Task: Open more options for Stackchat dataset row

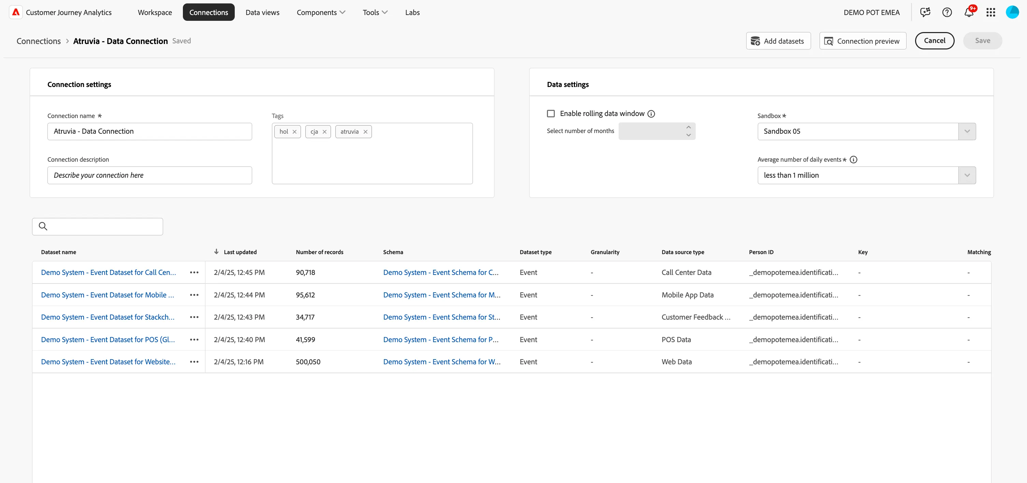Action: pos(194,317)
